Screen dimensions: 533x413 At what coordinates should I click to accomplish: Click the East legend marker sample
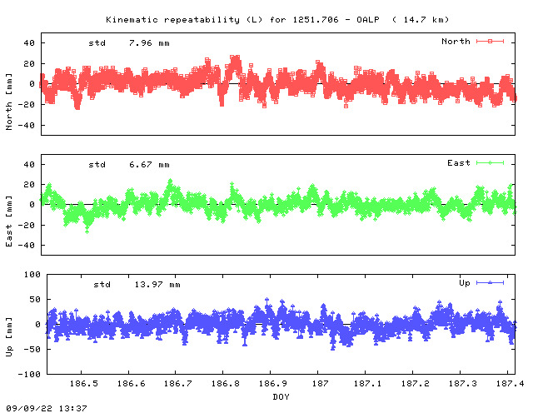(x=490, y=163)
